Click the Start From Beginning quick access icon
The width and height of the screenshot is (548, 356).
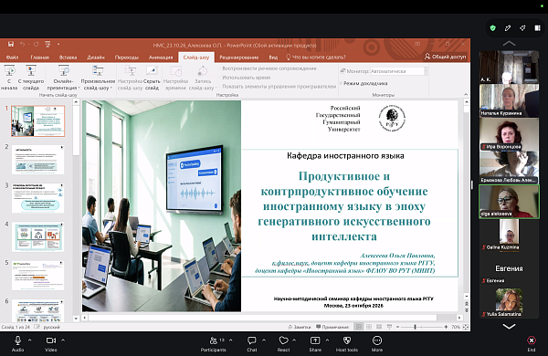click(47, 44)
